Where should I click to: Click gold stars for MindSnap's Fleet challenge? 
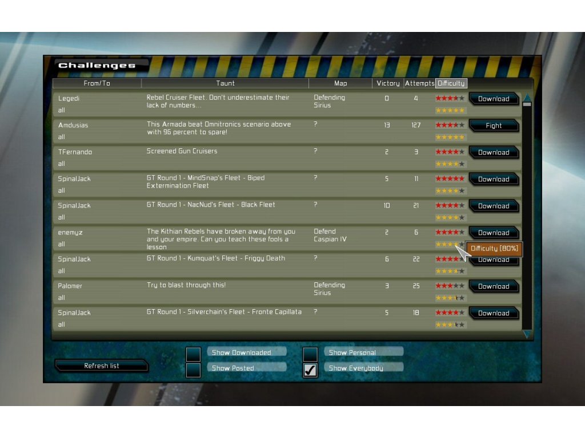[450, 190]
